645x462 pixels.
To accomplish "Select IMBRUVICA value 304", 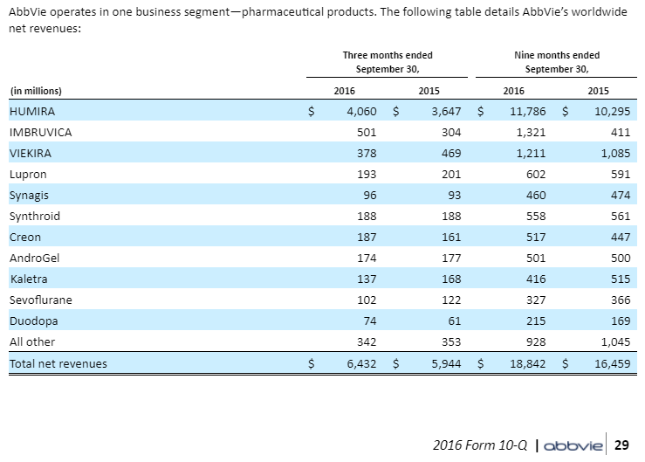I will [451, 133].
